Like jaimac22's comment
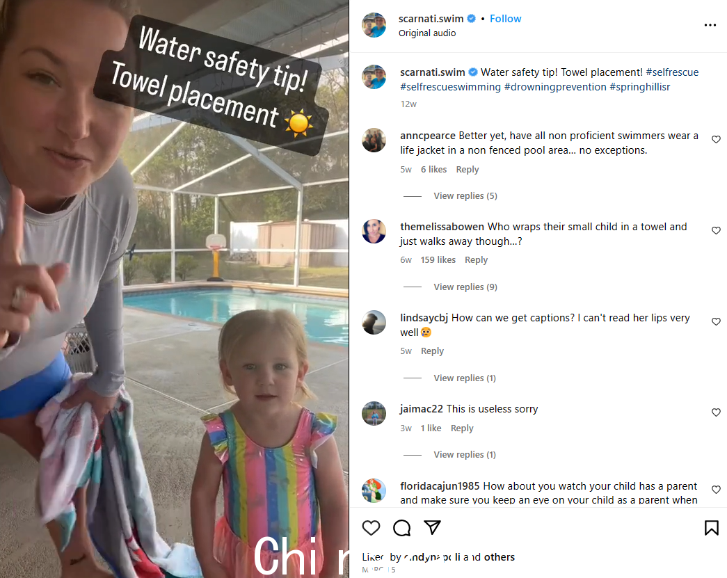 point(716,412)
